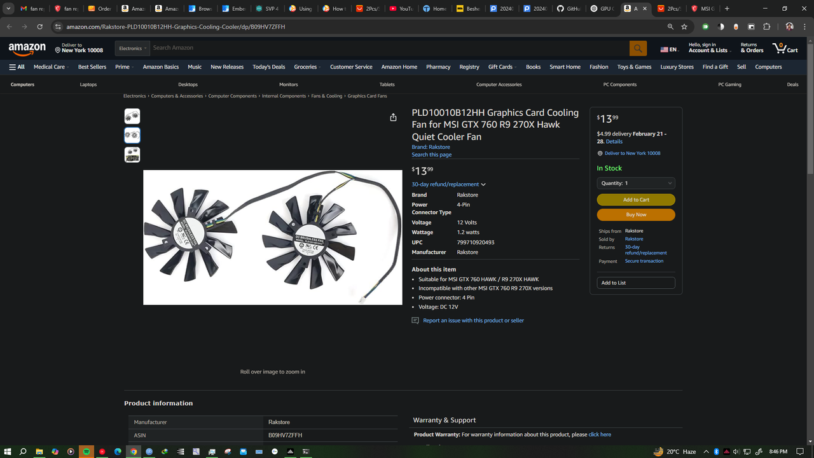Click the Secure transaction link
This screenshot has height=458, width=814.
pyautogui.click(x=644, y=261)
